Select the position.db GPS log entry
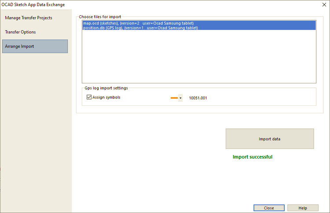This screenshot has width=330, height=213. point(199,28)
